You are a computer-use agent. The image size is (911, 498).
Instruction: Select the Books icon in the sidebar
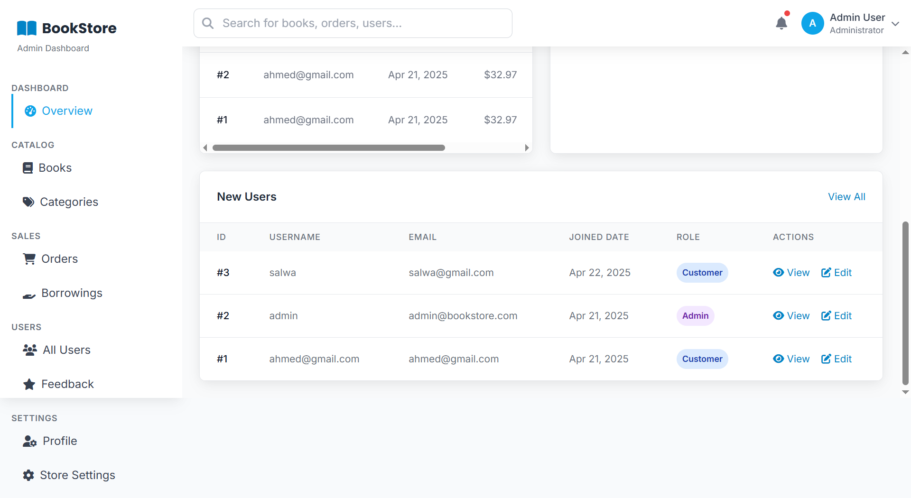(x=28, y=167)
